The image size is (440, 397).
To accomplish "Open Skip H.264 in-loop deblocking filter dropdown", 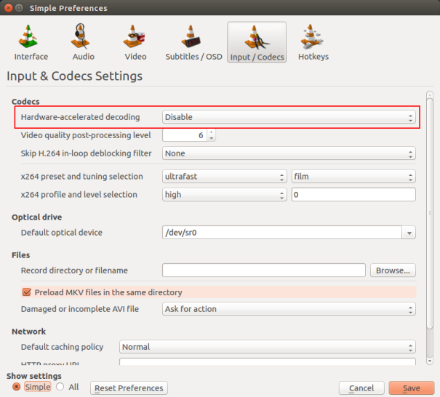I will 289,153.
